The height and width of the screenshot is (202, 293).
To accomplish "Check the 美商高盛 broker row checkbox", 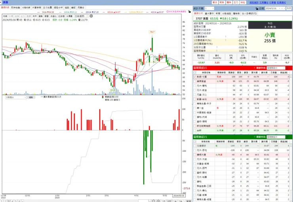I will point(195,81).
